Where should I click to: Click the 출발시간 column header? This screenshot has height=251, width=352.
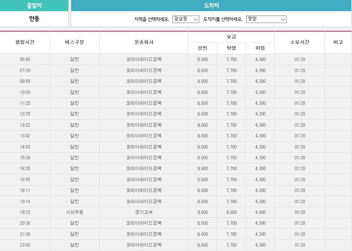tap(25, 42)
